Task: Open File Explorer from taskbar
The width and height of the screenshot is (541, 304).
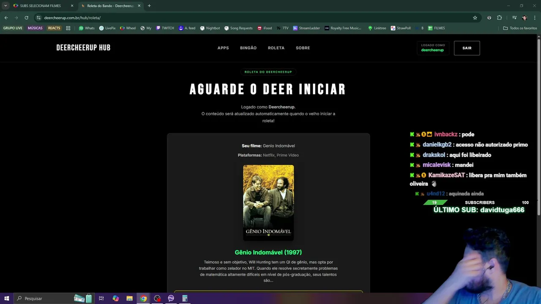Action: tap(129, 299)
